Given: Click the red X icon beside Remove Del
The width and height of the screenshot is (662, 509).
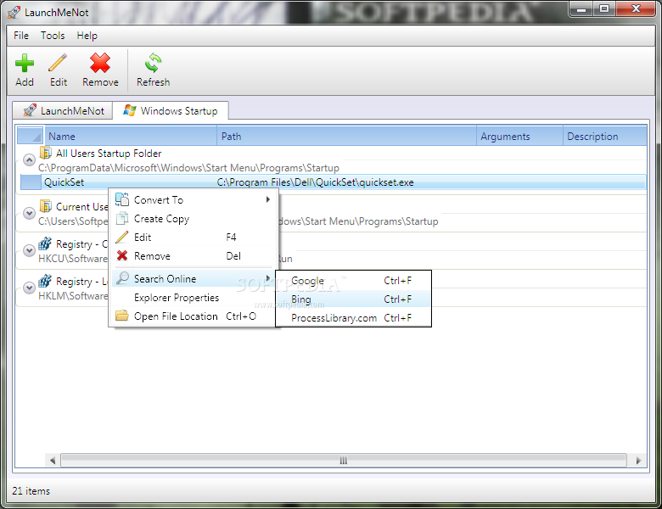Looking at the screenshot, I should [122, 255].
